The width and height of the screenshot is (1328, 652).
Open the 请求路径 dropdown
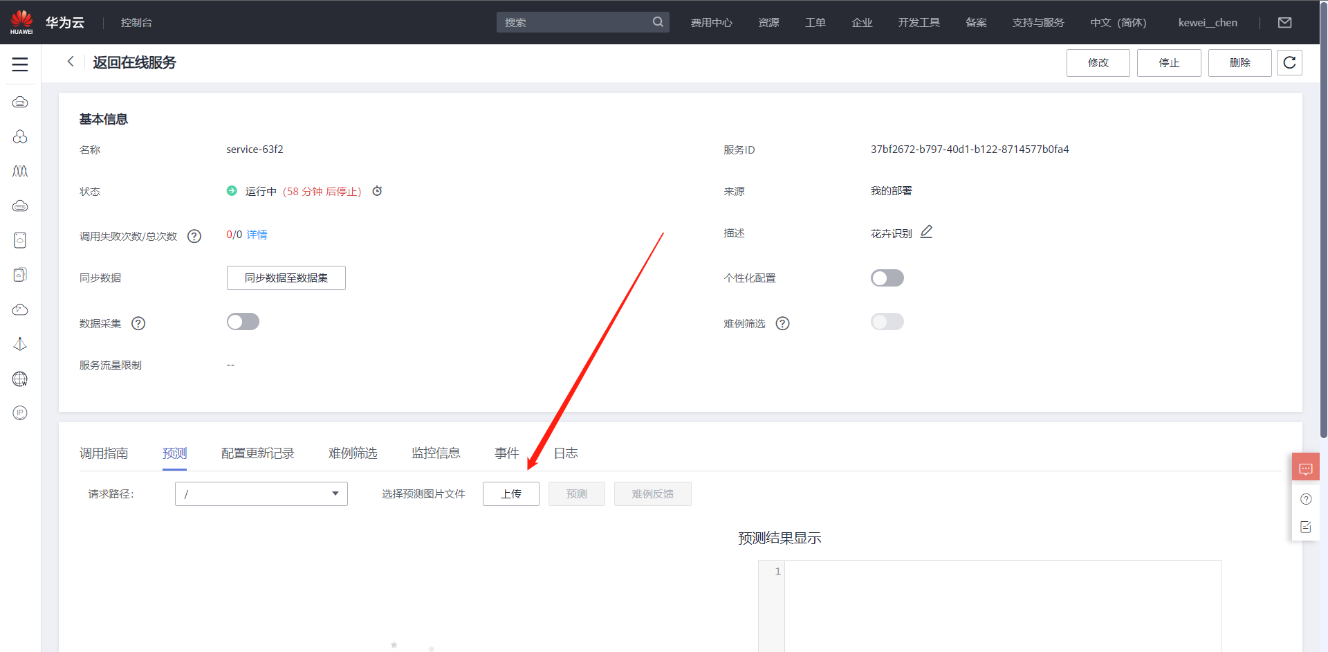261,494
